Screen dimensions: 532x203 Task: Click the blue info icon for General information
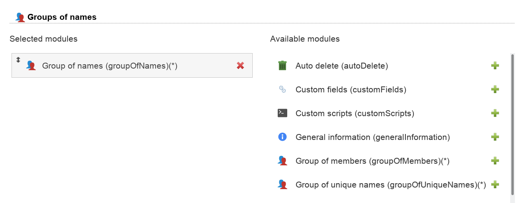coord(282,137)
